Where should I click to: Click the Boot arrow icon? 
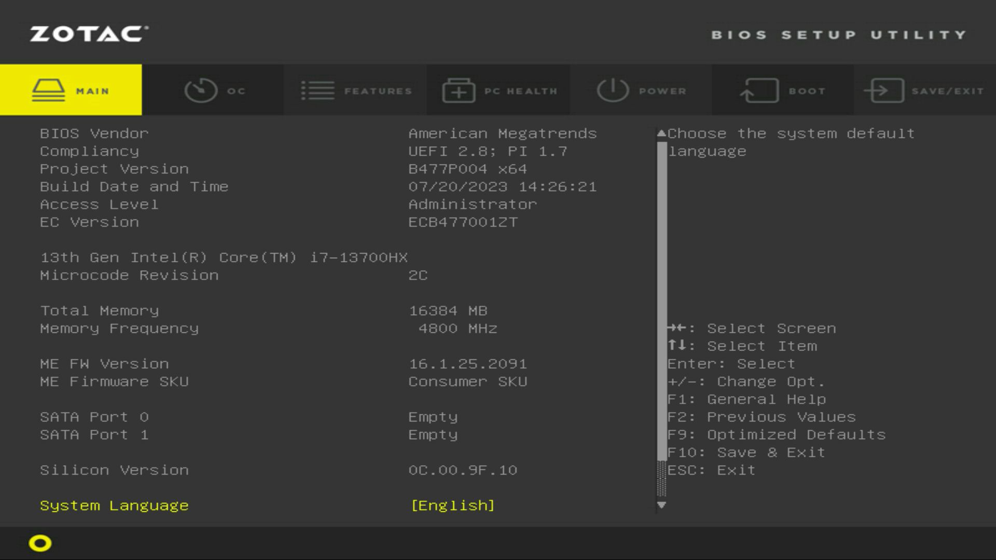click(759, 91)
